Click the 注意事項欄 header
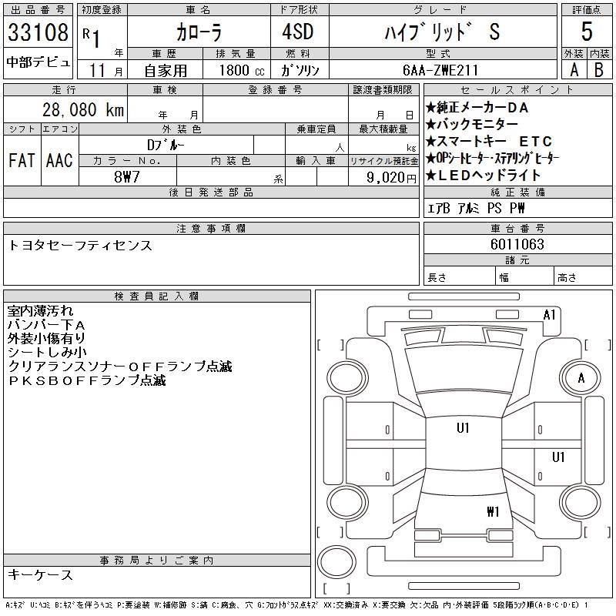 [211, 229]
